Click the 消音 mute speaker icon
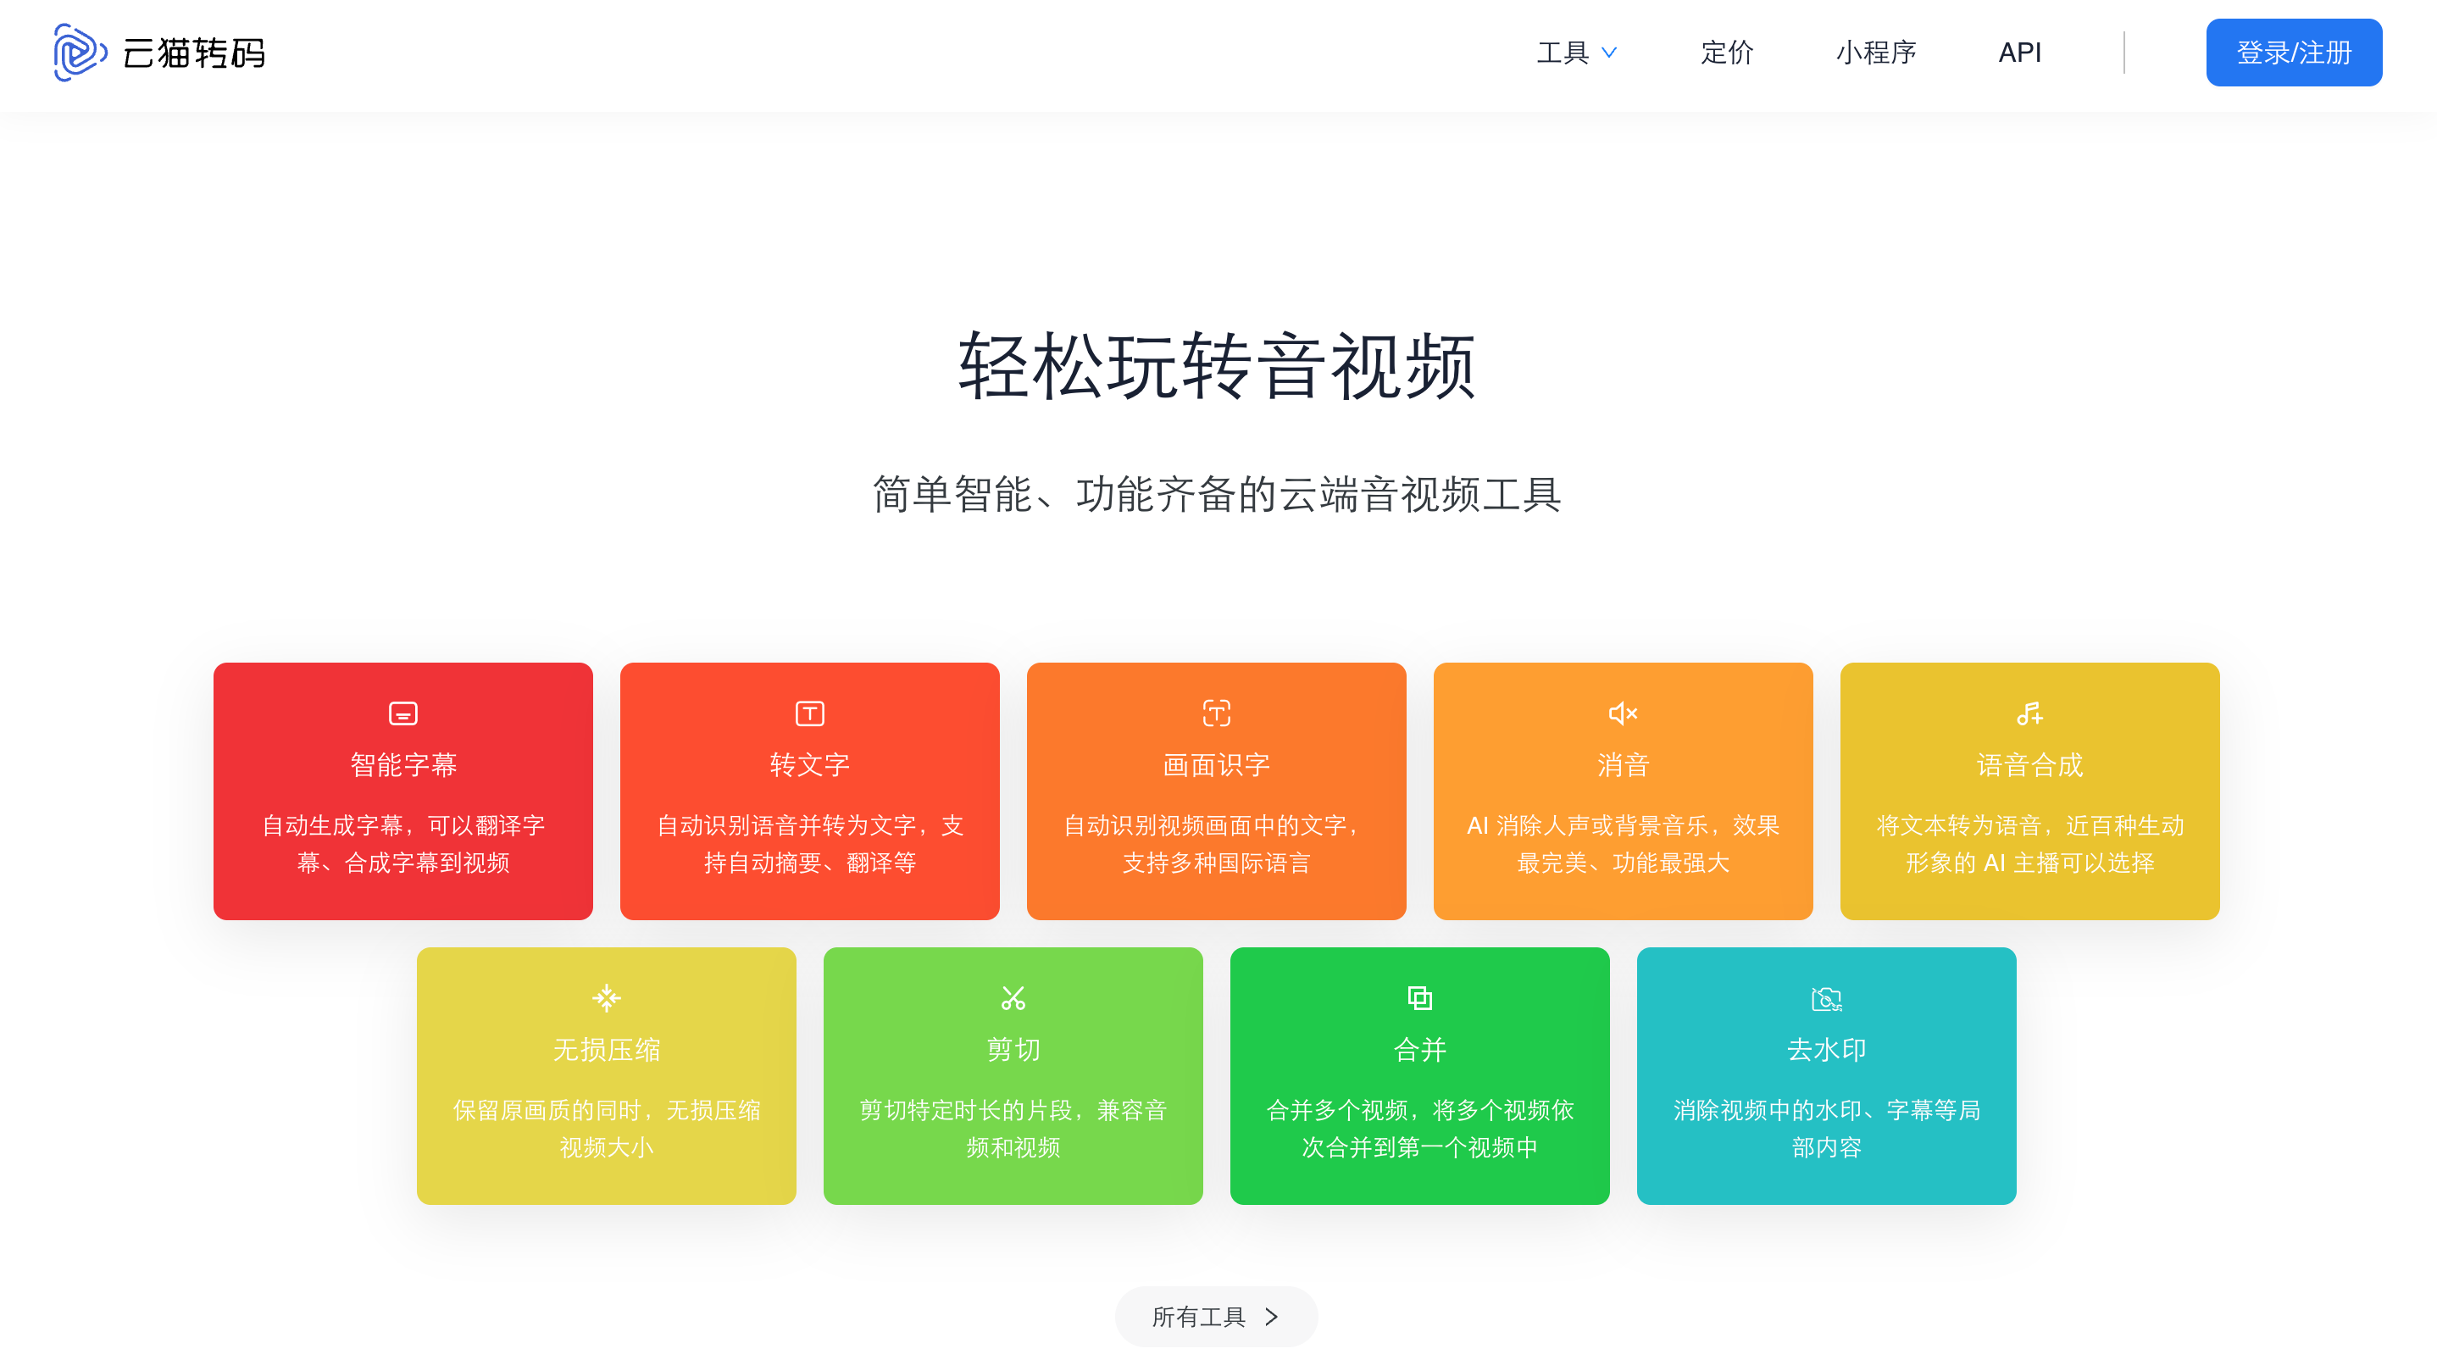 click(x=1624, y=713)
